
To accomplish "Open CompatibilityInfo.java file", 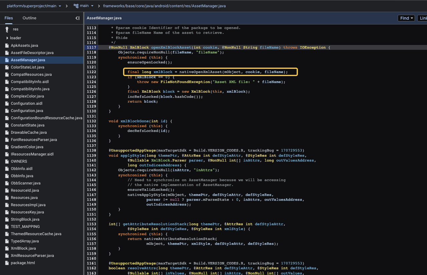I will (30, 89).
